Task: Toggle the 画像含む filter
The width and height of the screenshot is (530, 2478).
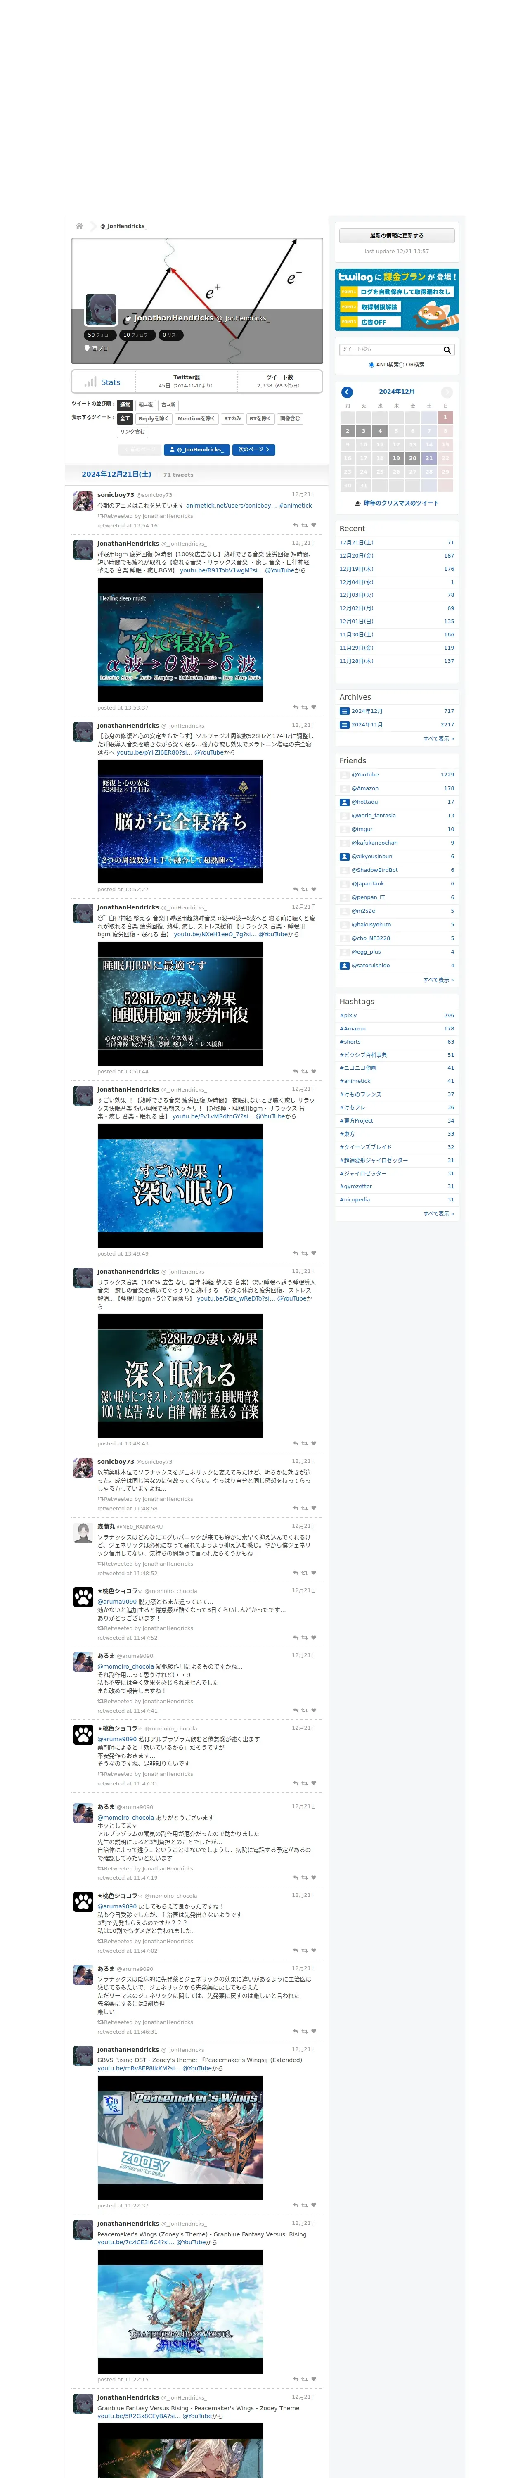Action: pyautogui.click(x=289, y=418)
